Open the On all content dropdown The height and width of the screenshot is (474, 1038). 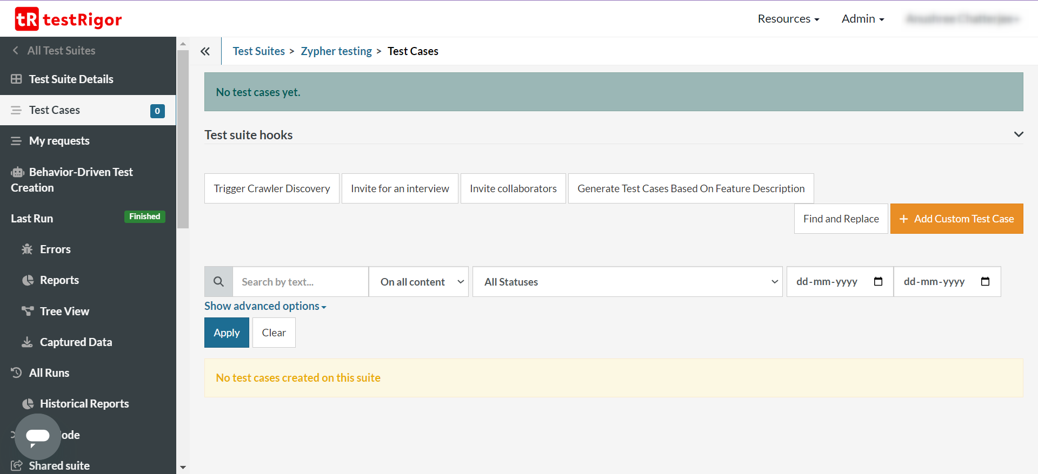tap(418, 282)
